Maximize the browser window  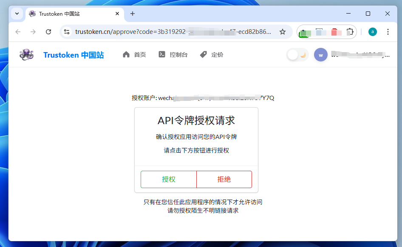[368, 14]
